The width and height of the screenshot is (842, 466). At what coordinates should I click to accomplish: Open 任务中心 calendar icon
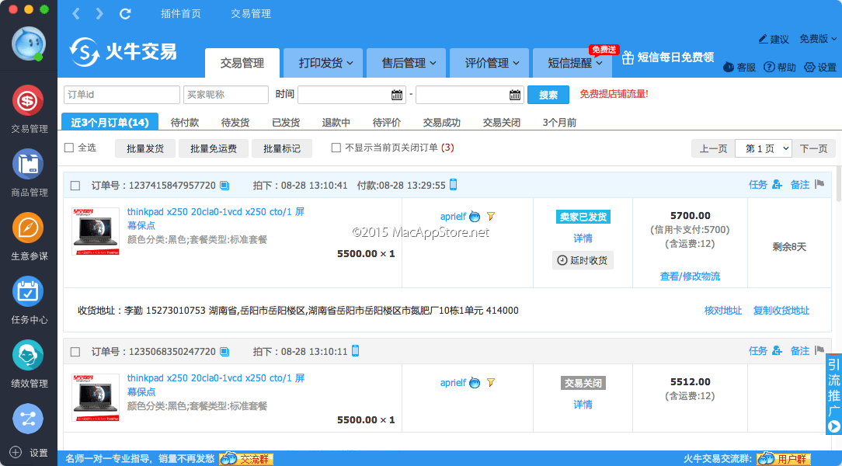coord(28,291)
